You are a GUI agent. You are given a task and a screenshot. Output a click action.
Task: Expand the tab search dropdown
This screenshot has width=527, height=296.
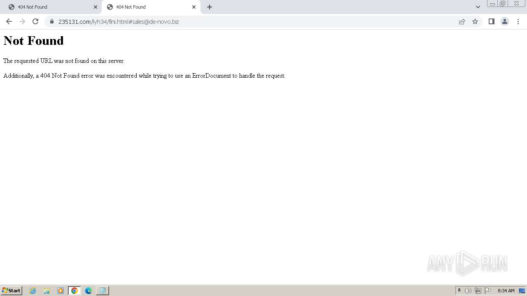(x=478, y=7)
